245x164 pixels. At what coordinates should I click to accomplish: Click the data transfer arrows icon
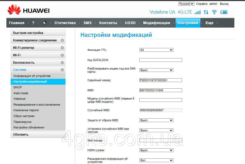tap(206, 12)
